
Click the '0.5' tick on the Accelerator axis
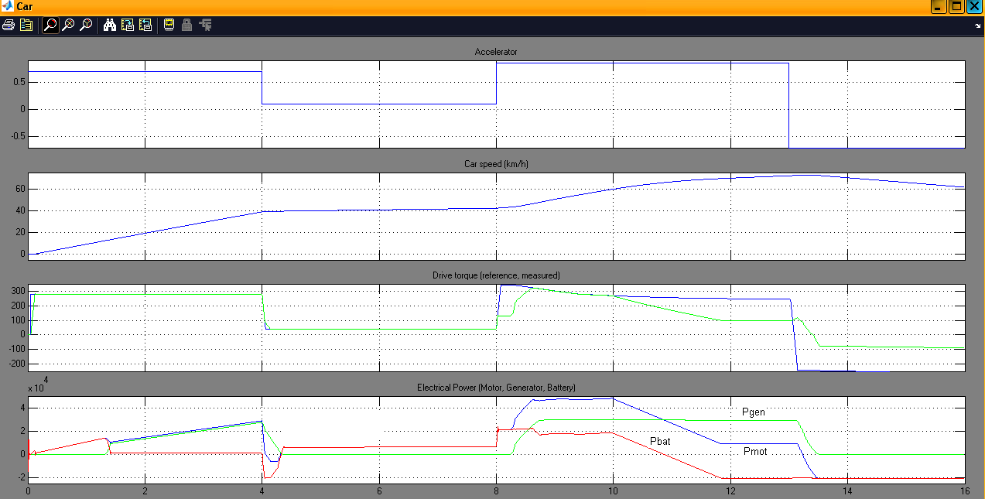pyautogui.click(x=19, y=82)
